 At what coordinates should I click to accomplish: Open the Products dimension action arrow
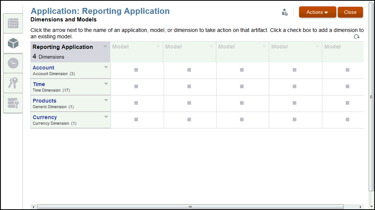[x=106, y=100]
